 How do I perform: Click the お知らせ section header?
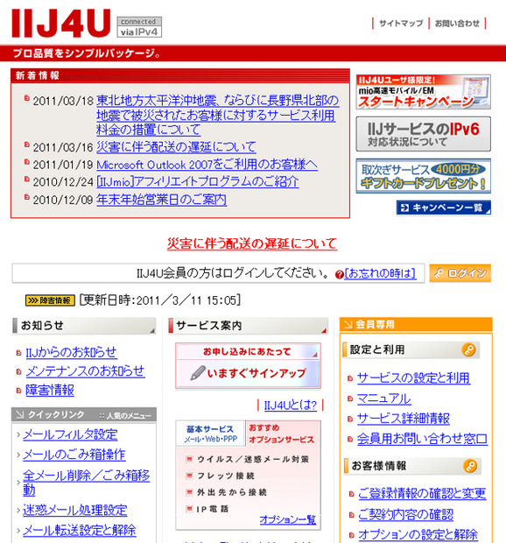[84, 326]
